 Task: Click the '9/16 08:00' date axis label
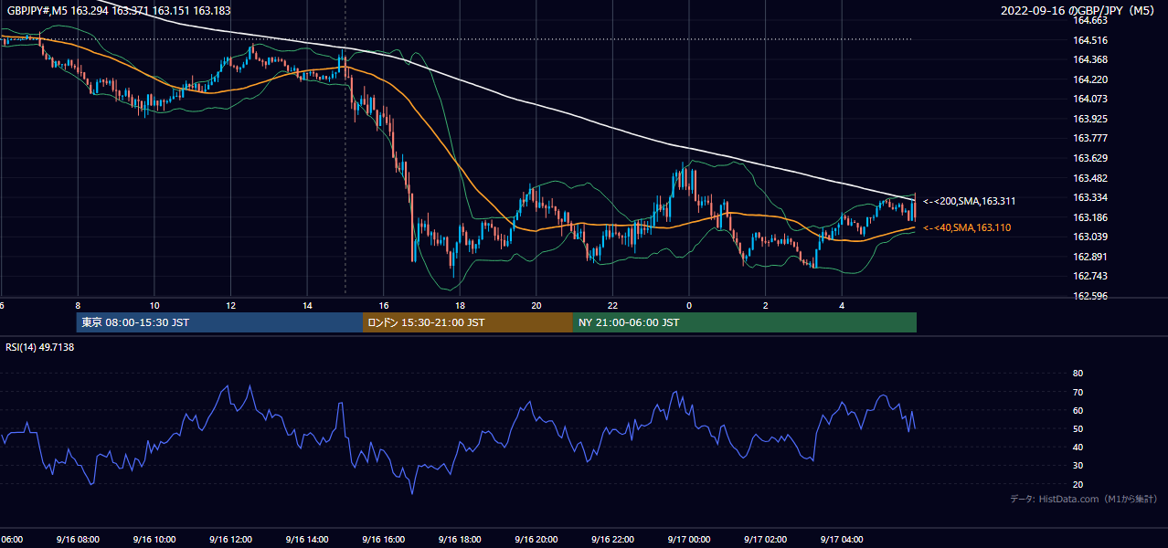(x=78, y=539)
